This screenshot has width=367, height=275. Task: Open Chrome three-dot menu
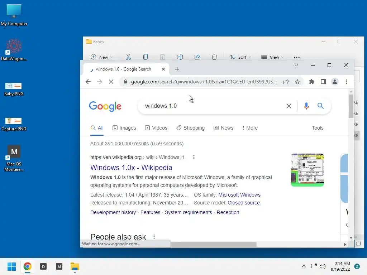tap(347, 82)
